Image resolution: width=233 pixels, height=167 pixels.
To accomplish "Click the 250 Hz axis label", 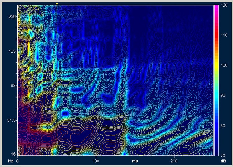I will coord(12,16).
